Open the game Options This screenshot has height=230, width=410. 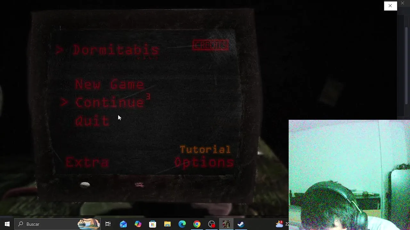click(204, 162)
